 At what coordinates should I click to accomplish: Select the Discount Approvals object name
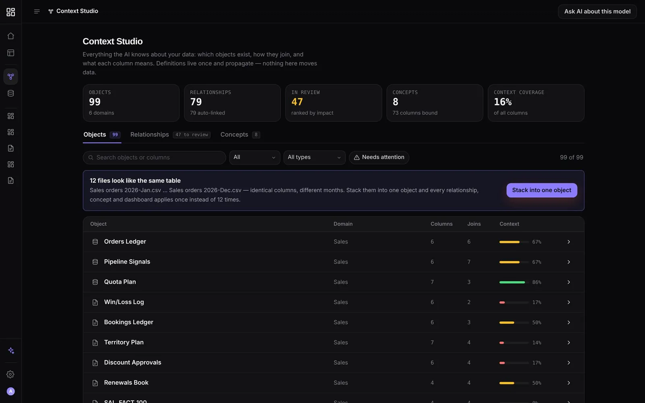tap(133, 362)
